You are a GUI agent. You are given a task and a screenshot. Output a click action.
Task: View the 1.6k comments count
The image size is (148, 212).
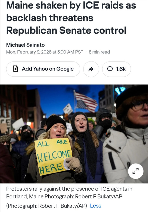tap(121, 69)
